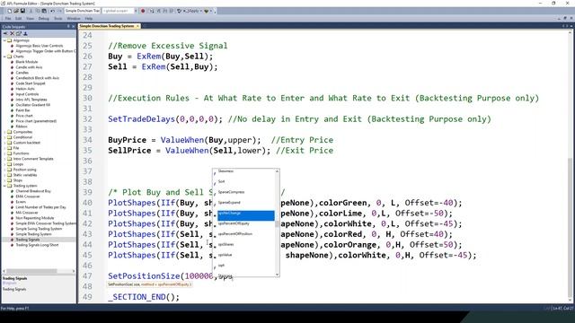Screen dimensions: 575x323
Task: Click the Save formula toolbar icon
Action: 22,11
